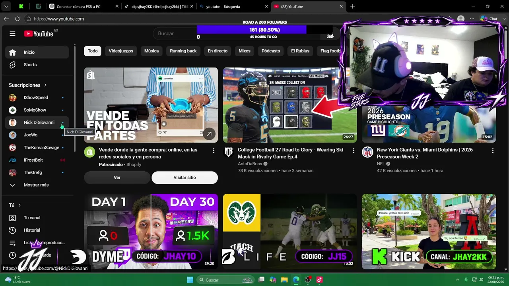Open the Giants vs. Dolphins video title
The width and height of the screenshot is (509, 286).
click(425, 153)
